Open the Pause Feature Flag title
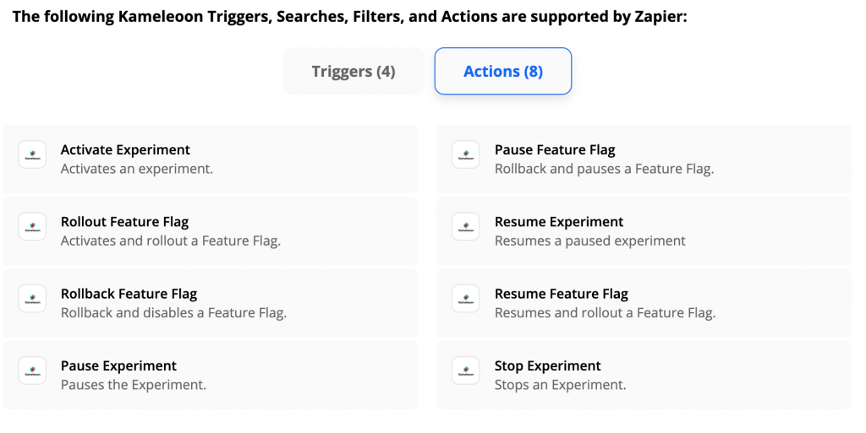 pyautogui.click(x=555, y=150)
